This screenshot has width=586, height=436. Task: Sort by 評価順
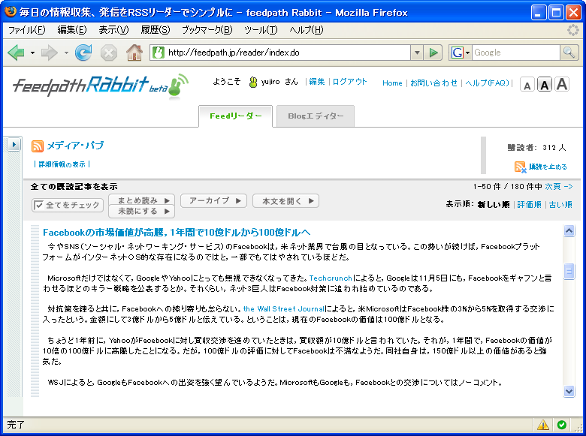point(529,205)
